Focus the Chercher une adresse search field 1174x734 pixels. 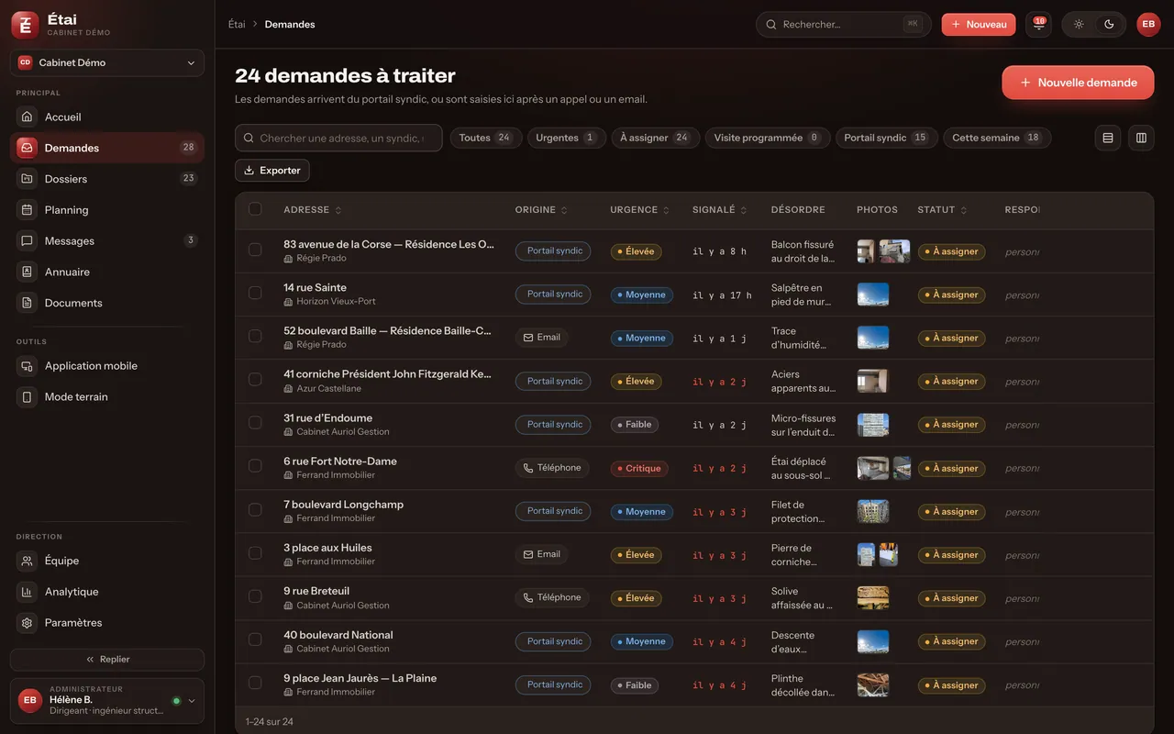(x=338, y=138)
